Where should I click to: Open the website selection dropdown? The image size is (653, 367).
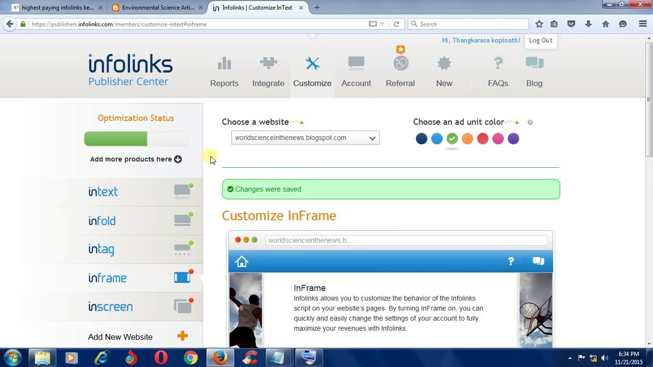click(305, 138)
